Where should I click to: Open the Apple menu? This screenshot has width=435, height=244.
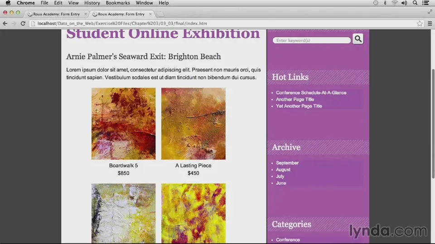tap(8, 3)
